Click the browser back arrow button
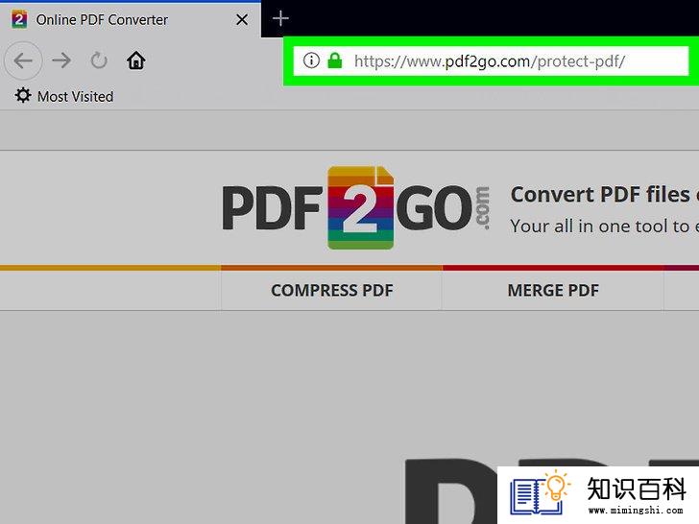 [x=23, y=60]
